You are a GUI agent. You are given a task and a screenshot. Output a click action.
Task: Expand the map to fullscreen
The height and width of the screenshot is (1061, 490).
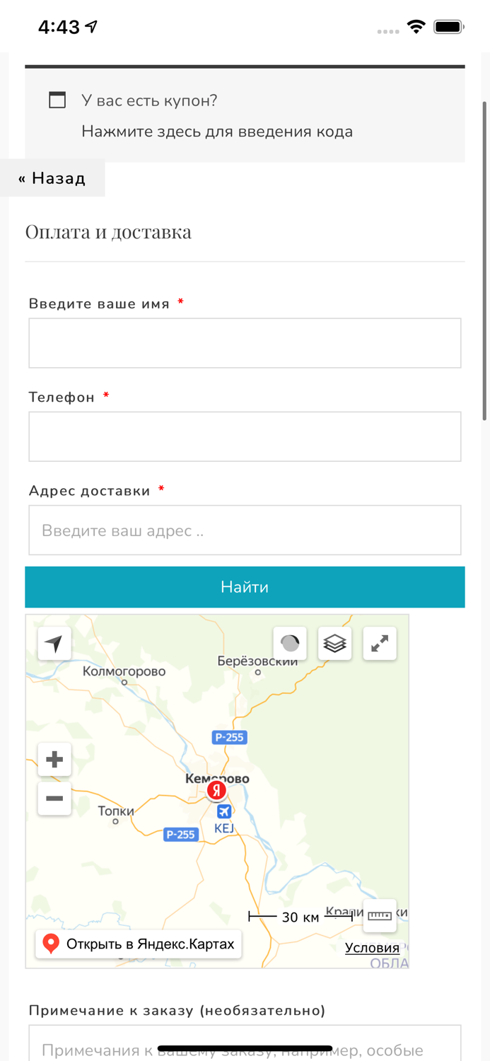[x=380, y=643]
